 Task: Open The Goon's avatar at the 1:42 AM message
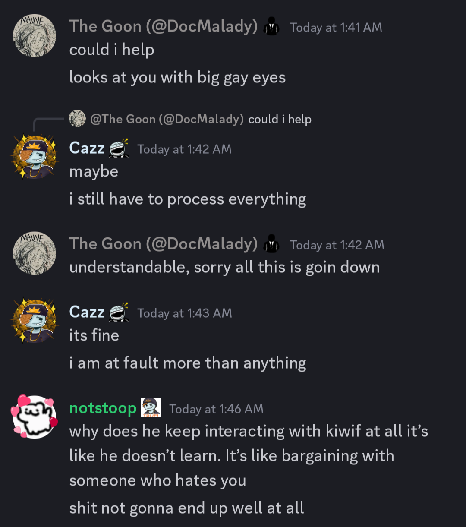click(35, 253)
